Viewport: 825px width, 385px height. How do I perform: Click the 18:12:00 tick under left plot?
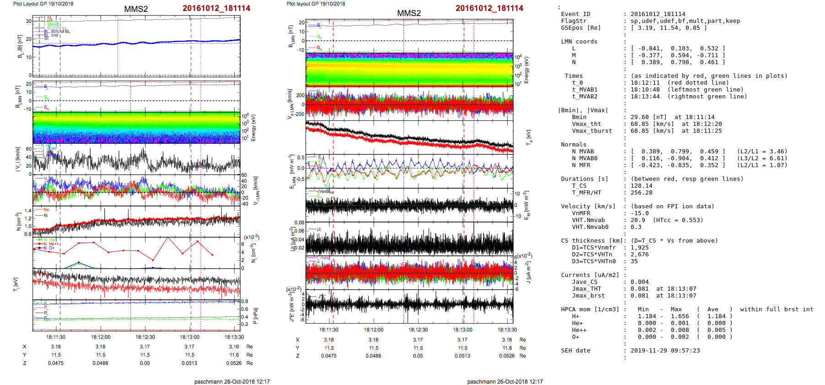click(101, 337)
